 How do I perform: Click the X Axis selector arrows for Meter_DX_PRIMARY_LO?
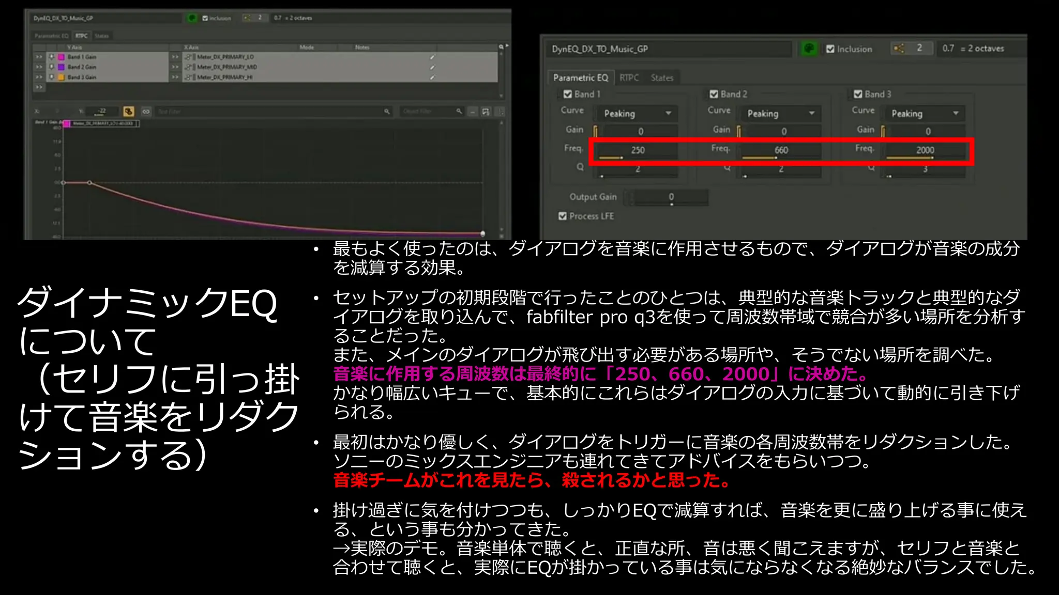pos(175,57)
